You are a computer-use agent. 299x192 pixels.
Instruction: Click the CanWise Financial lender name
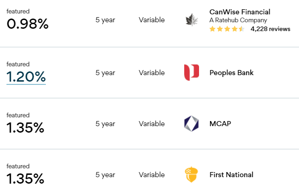[x=240, y=12]
